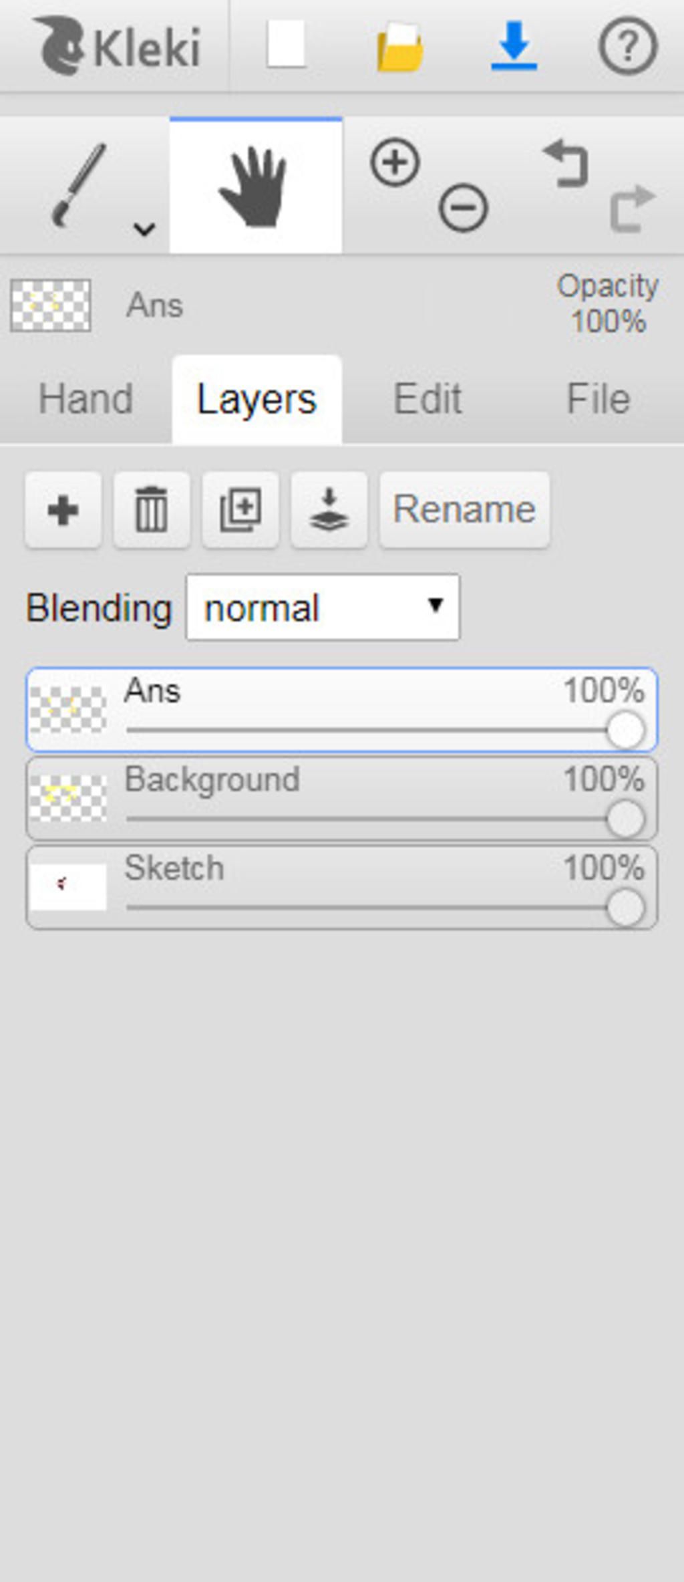The height and width of the screenshot is (1582, 684).
Task: Open an image file via folder icon
Action: (399, 47)
